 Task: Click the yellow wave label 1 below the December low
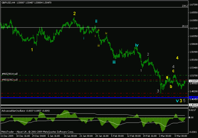click(32, 50)
